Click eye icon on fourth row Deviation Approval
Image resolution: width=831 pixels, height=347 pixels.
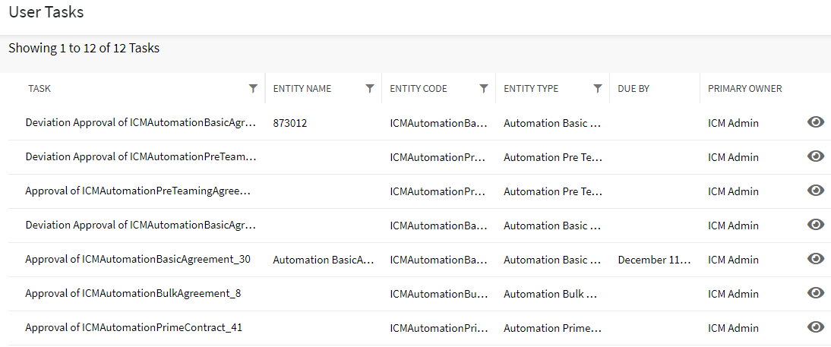pyautogui.click(x=816, y=225)
